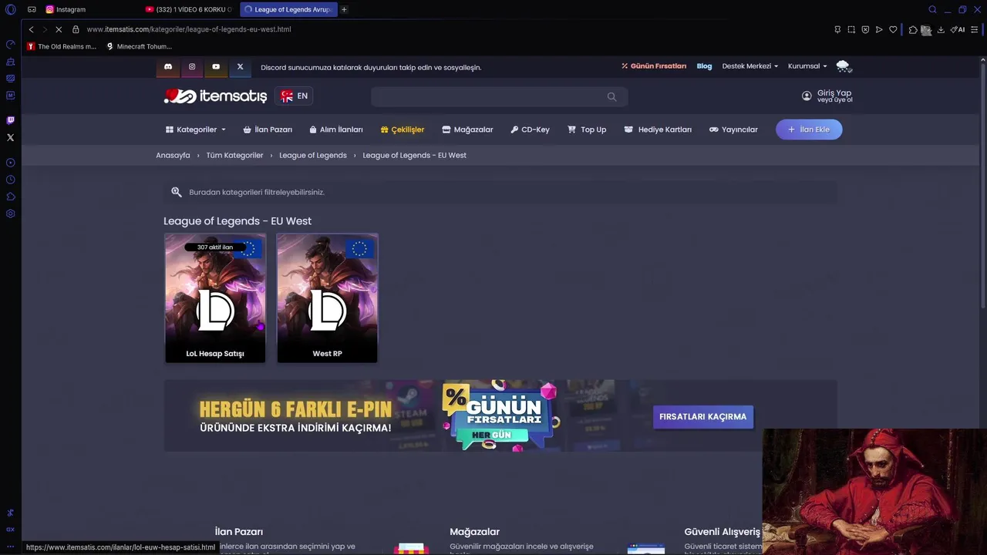Click the itemsatış logo
The image size is (987, 555).
point(215,96)
